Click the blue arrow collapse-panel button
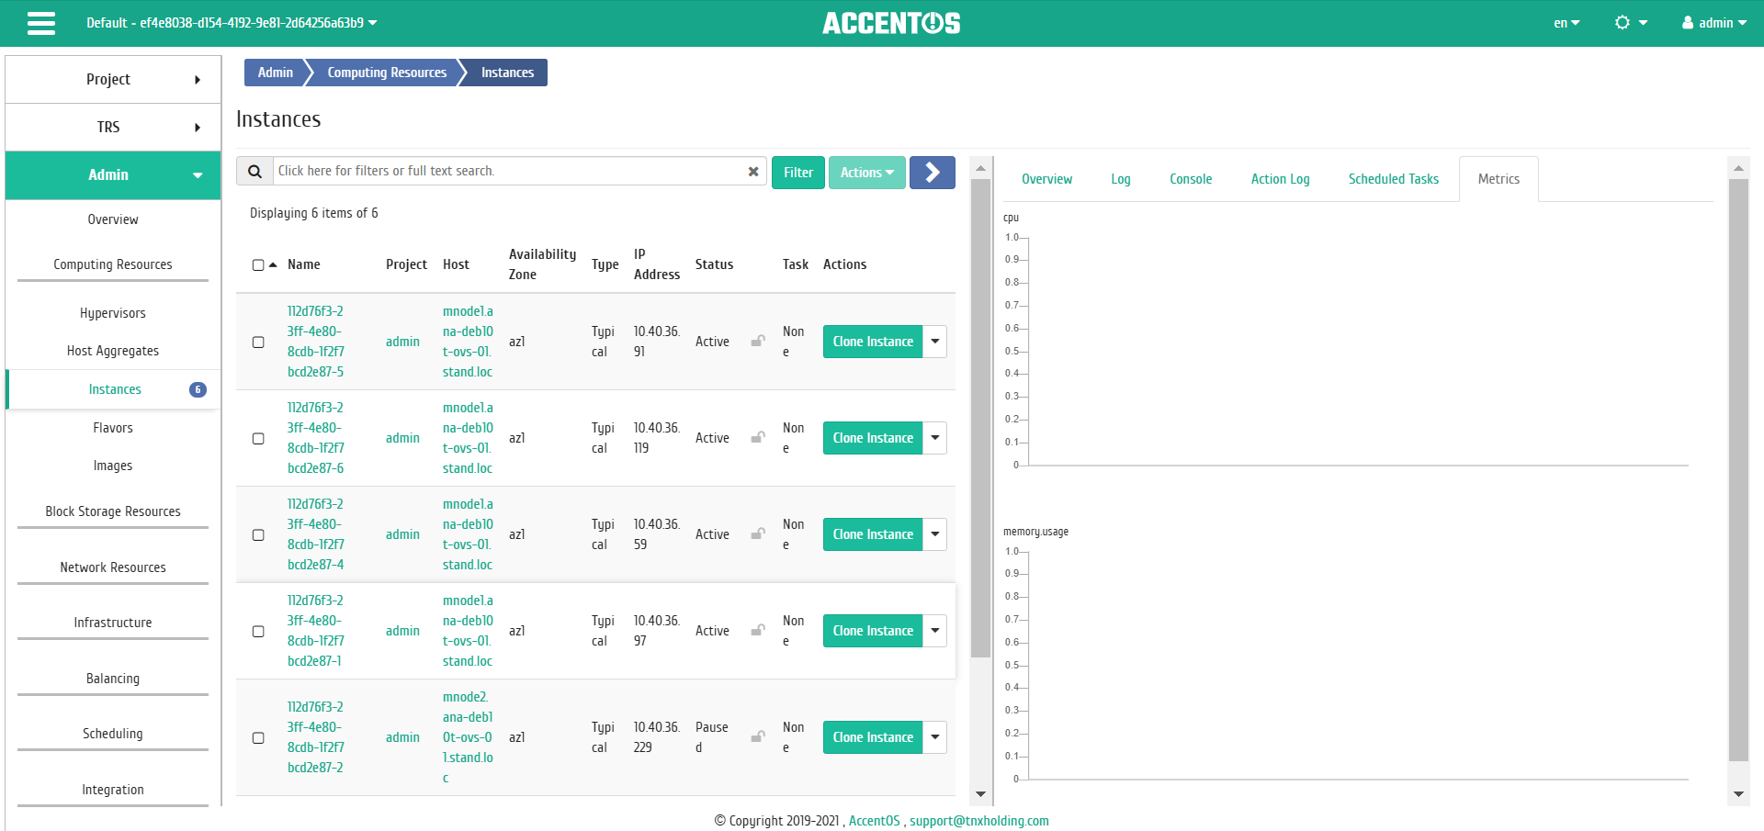The image size is (1764, 831). pos(932,173)
